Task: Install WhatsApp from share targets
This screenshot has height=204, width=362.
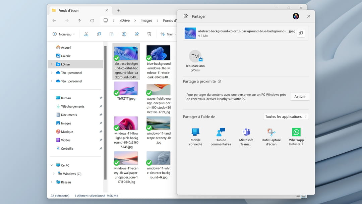Action: 296,137
